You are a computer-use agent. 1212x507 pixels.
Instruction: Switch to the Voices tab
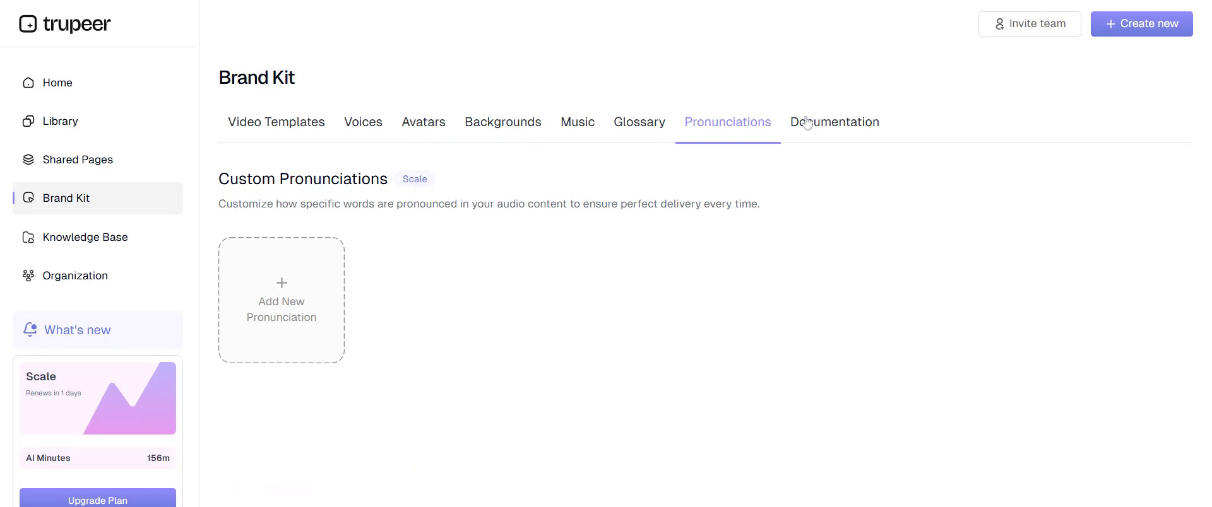point(363,122)
